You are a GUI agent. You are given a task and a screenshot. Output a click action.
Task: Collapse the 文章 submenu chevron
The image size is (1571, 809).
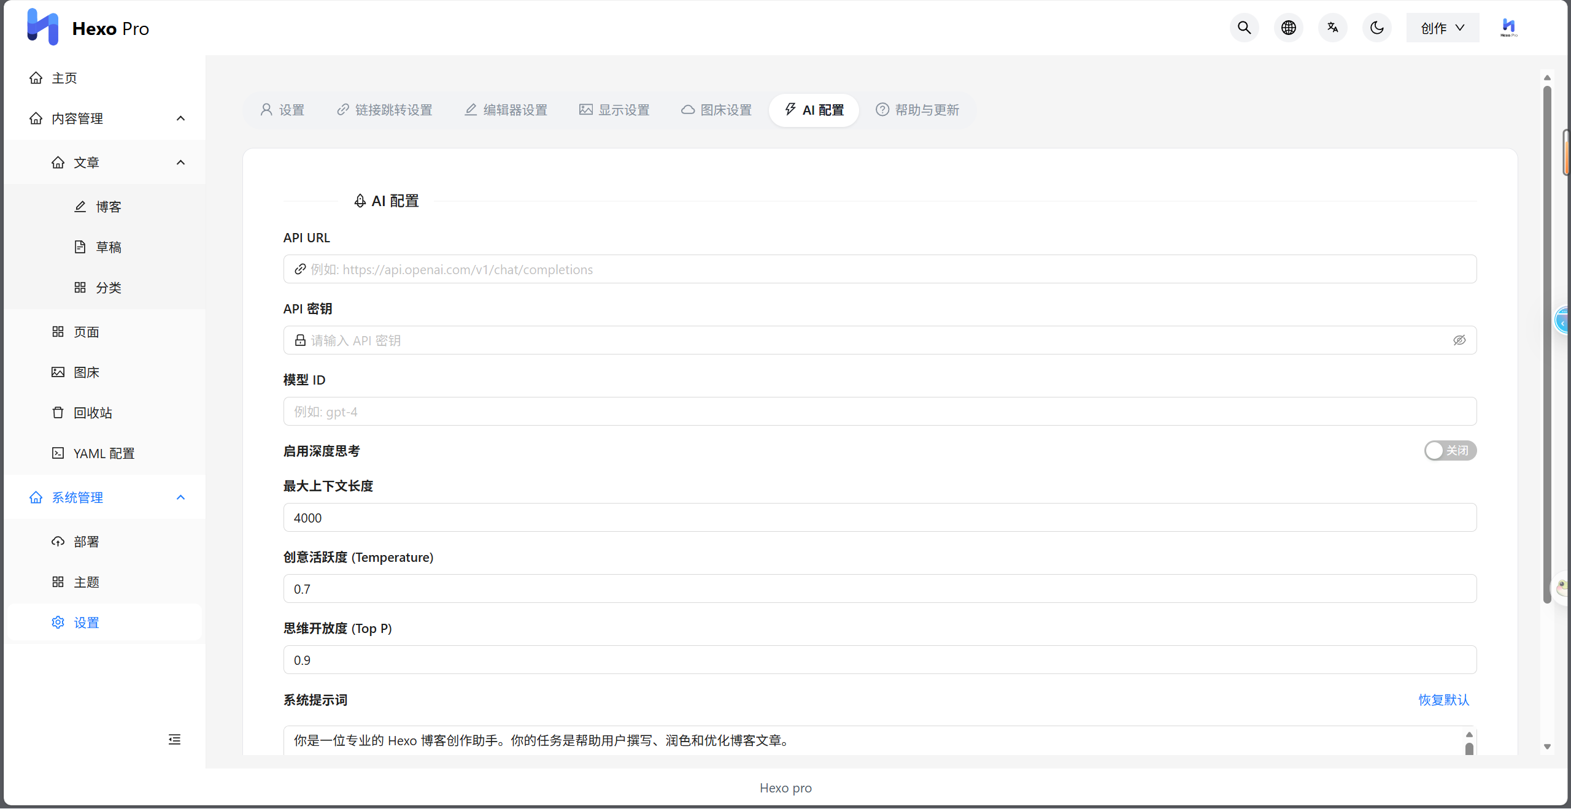[180, 163]
